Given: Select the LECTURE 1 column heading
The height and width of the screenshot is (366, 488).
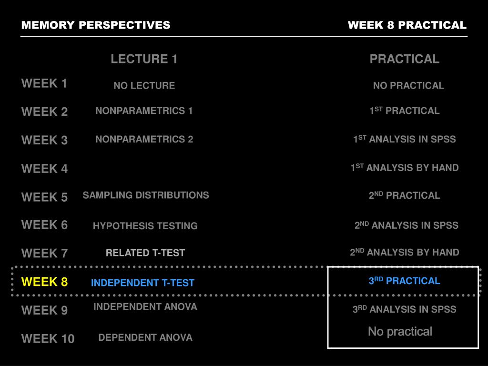Looking at the screenshot, I should pyautogui.click(x=144, y=59).
